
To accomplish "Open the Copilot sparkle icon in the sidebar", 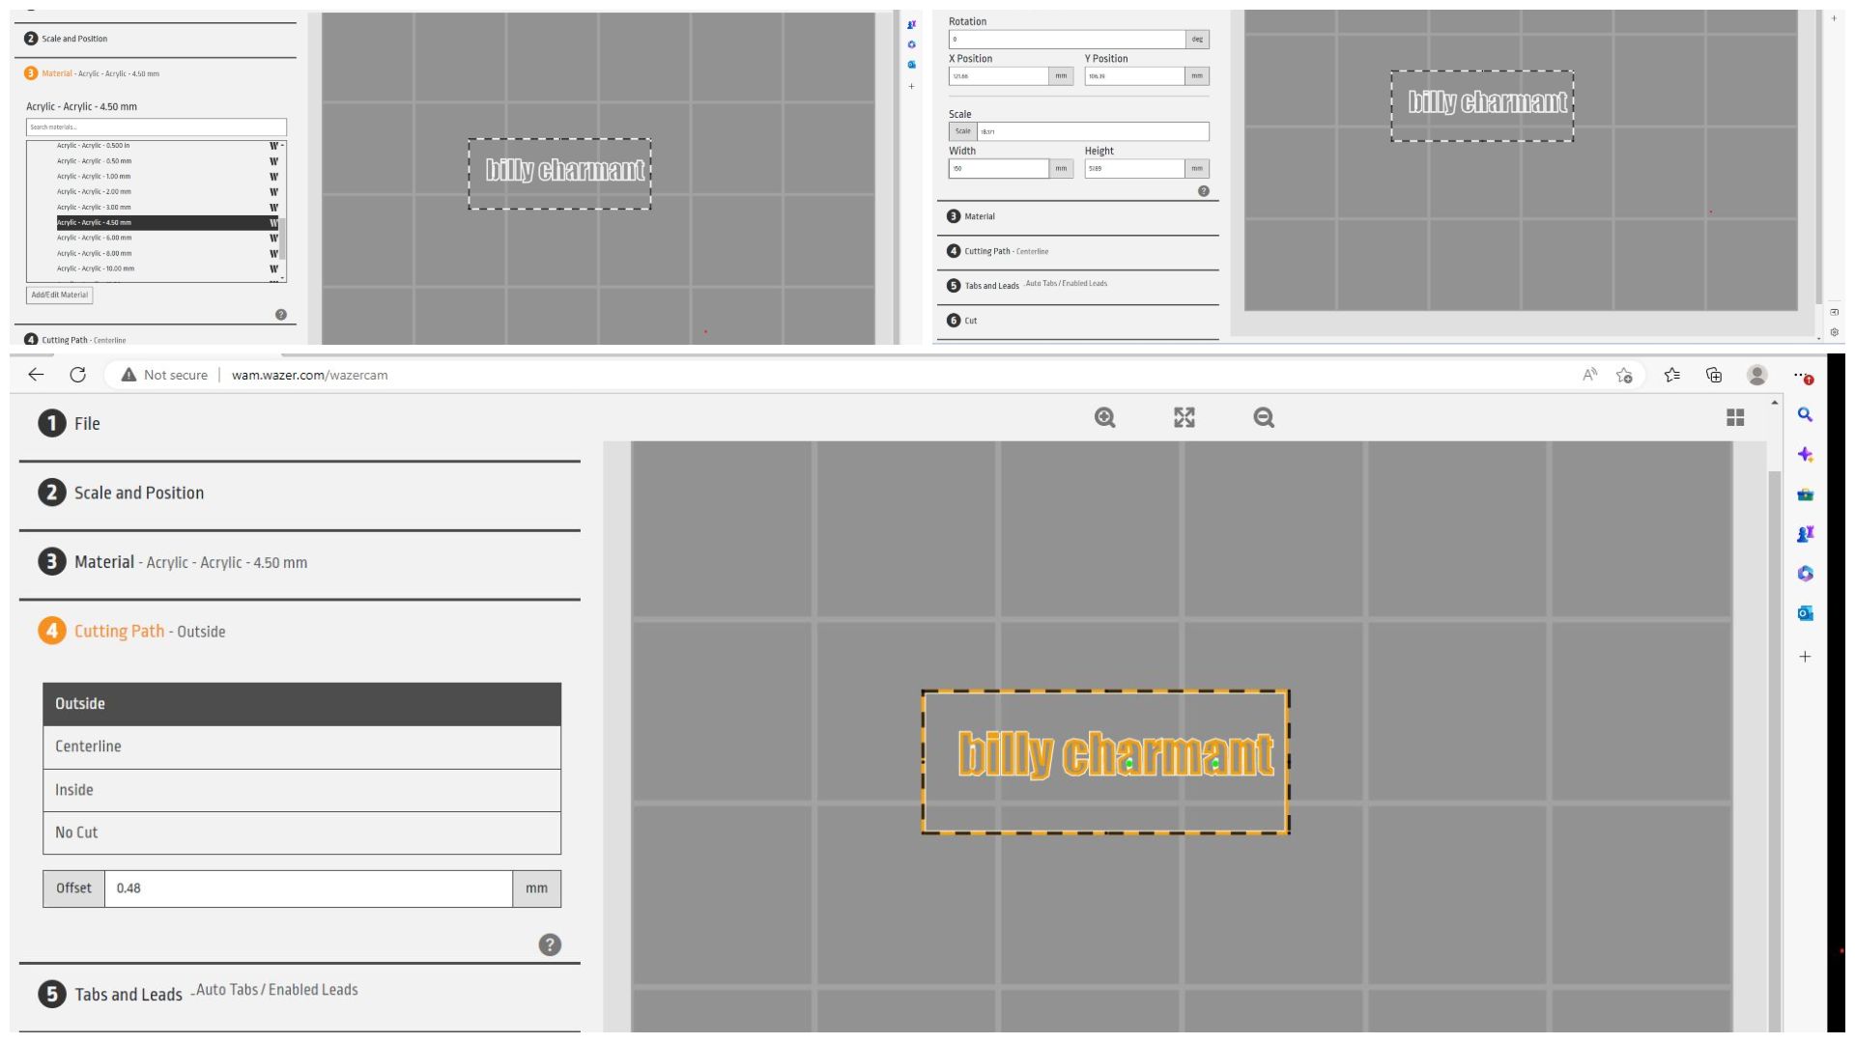I will pos(1805,455).
